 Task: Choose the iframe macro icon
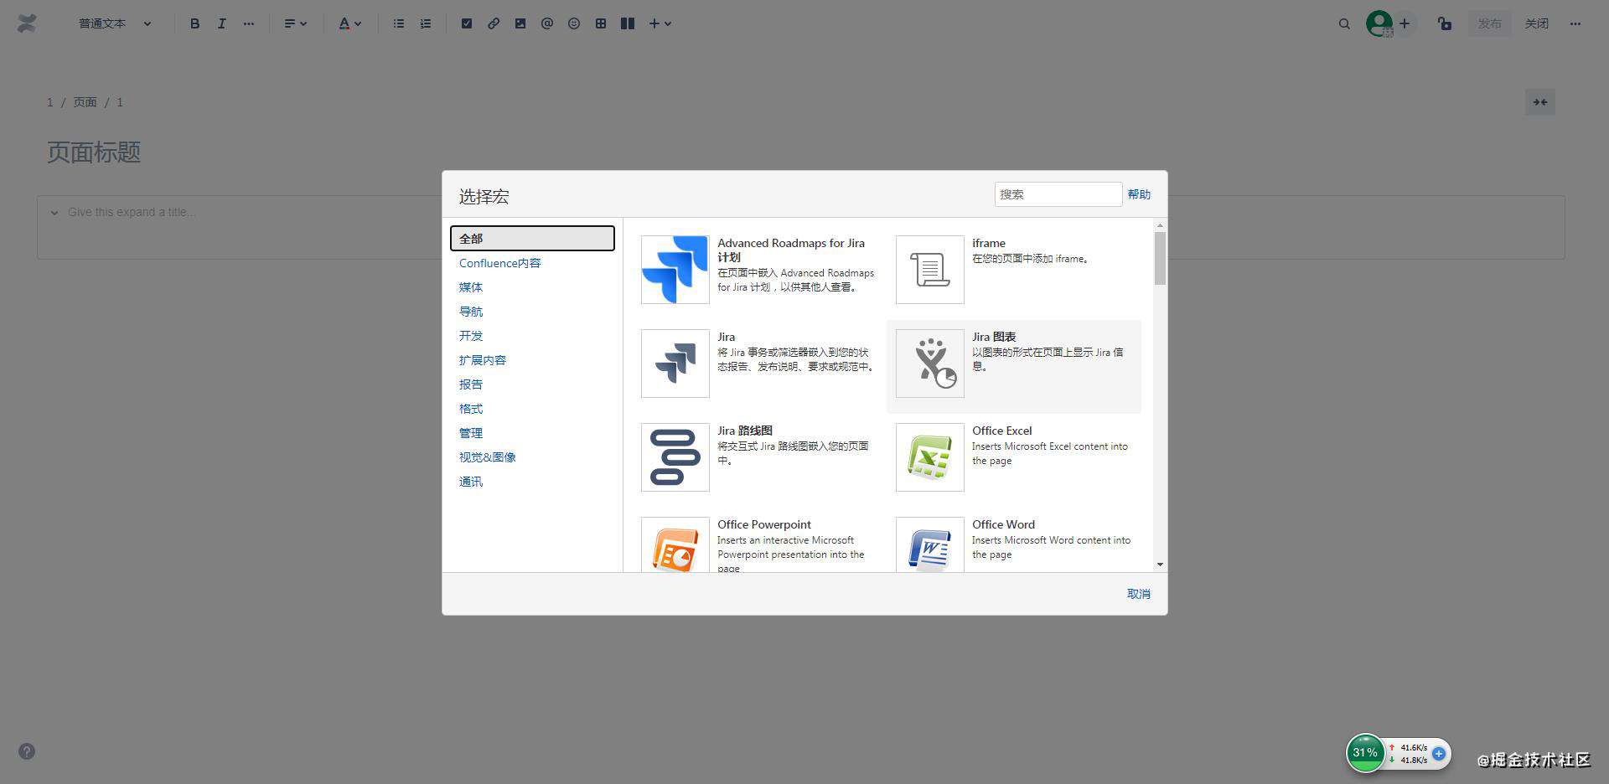click(x=930, y=270)
